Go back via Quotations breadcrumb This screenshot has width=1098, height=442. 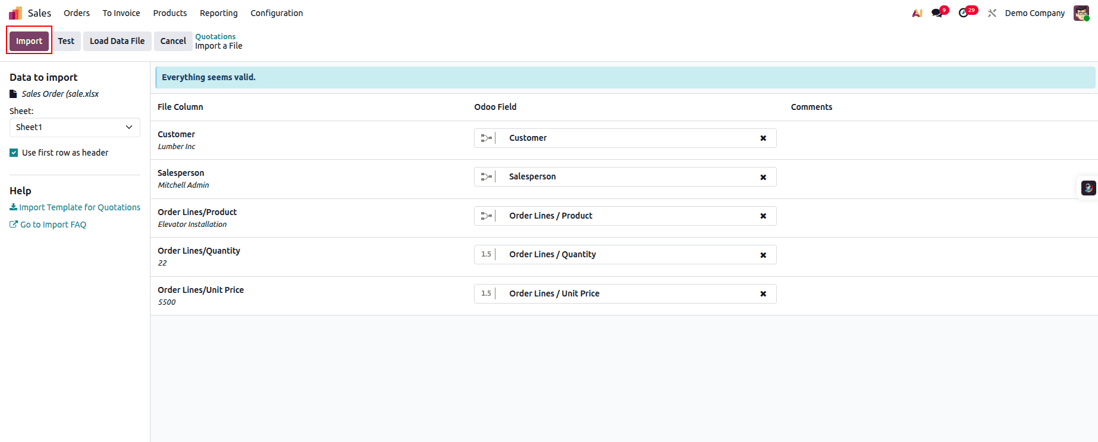pyautogui.click(x=215, y=36)
